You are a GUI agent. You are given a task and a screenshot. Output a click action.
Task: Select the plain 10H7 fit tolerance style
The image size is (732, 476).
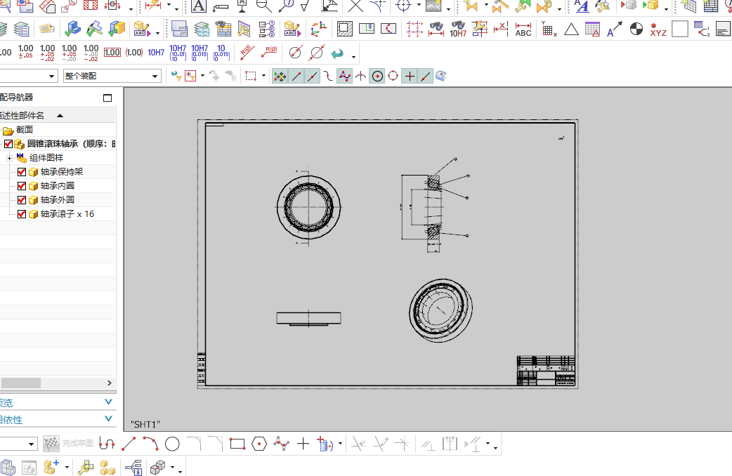point(156,52)
